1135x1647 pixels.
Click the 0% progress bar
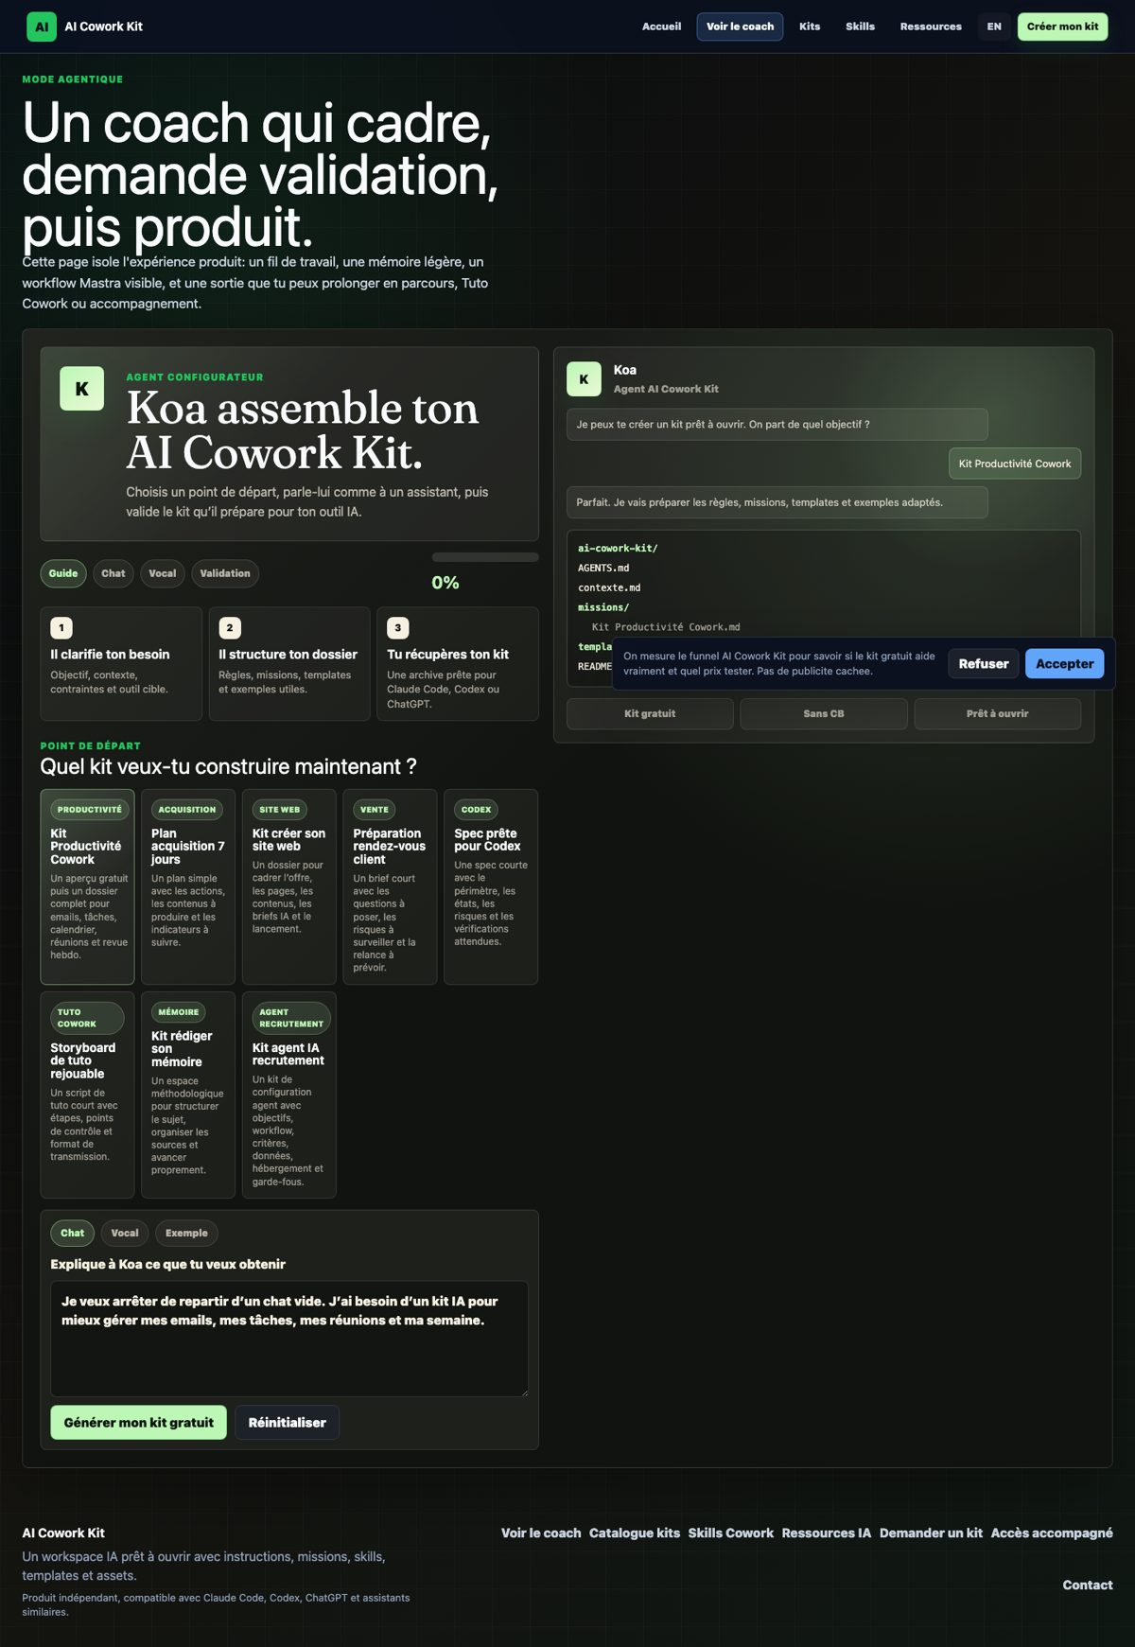click(x=485, y=557)
